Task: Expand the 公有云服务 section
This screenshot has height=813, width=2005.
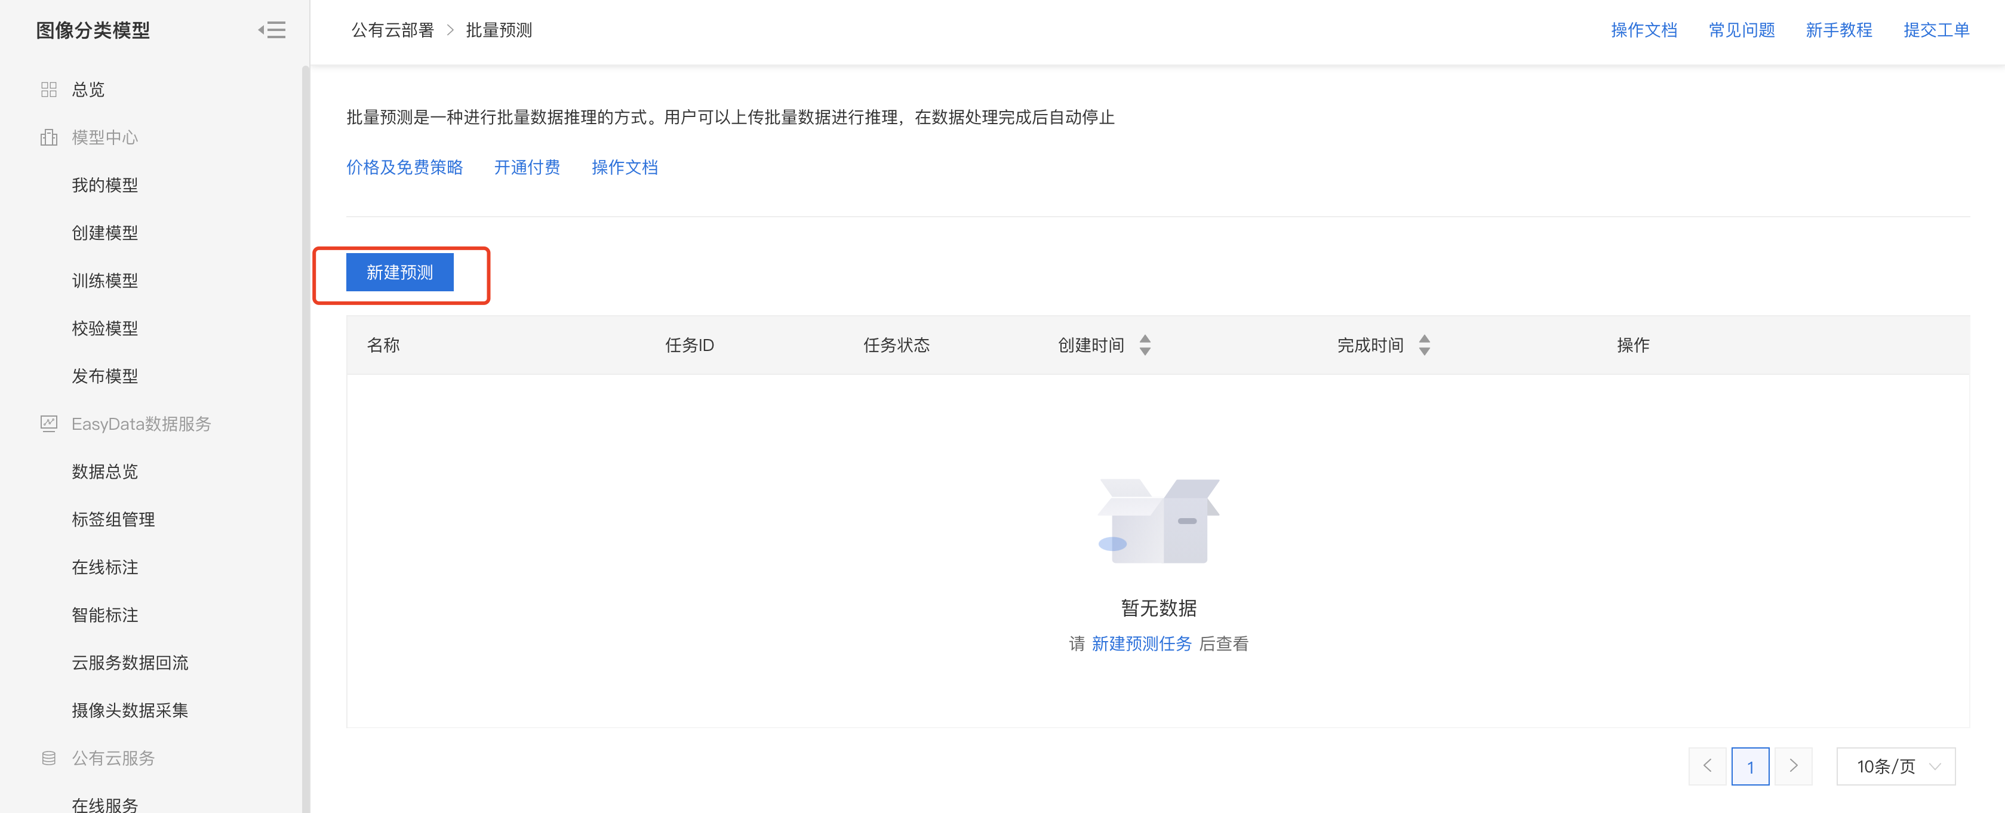Action: pyautogui.click(x=113, y=757)
